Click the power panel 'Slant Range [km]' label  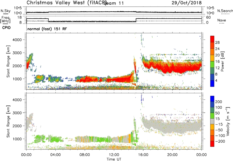[8, 61]
